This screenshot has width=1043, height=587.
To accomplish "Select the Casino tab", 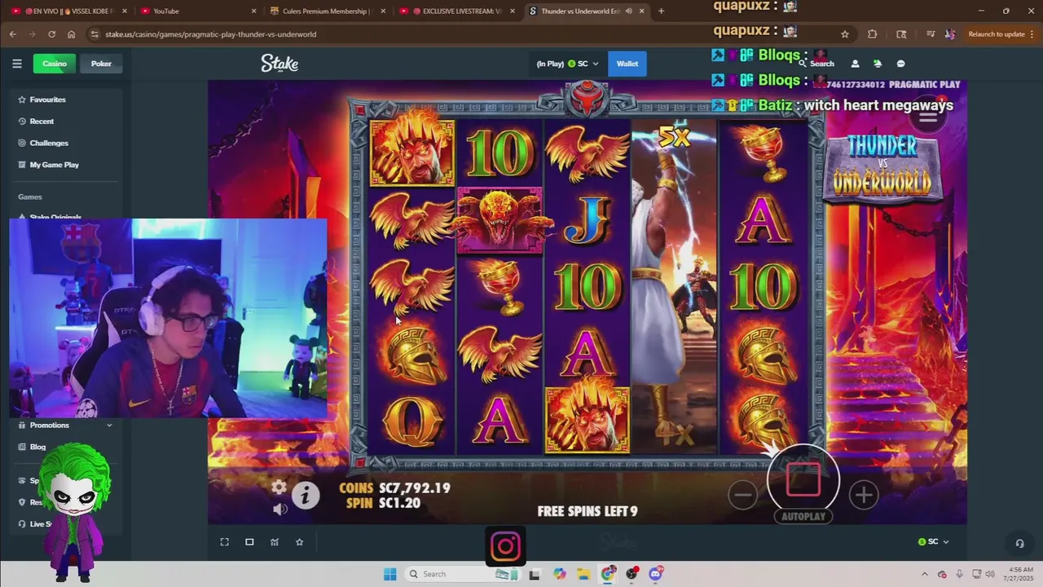I will pos(55,64).
